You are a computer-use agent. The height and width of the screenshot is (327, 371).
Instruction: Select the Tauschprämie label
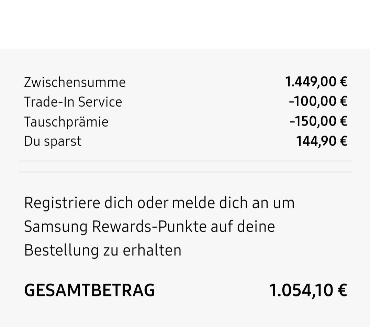[x=66, y=122]
